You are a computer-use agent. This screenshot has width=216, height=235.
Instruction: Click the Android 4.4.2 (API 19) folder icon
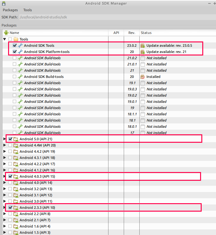[x=16, y=151]
